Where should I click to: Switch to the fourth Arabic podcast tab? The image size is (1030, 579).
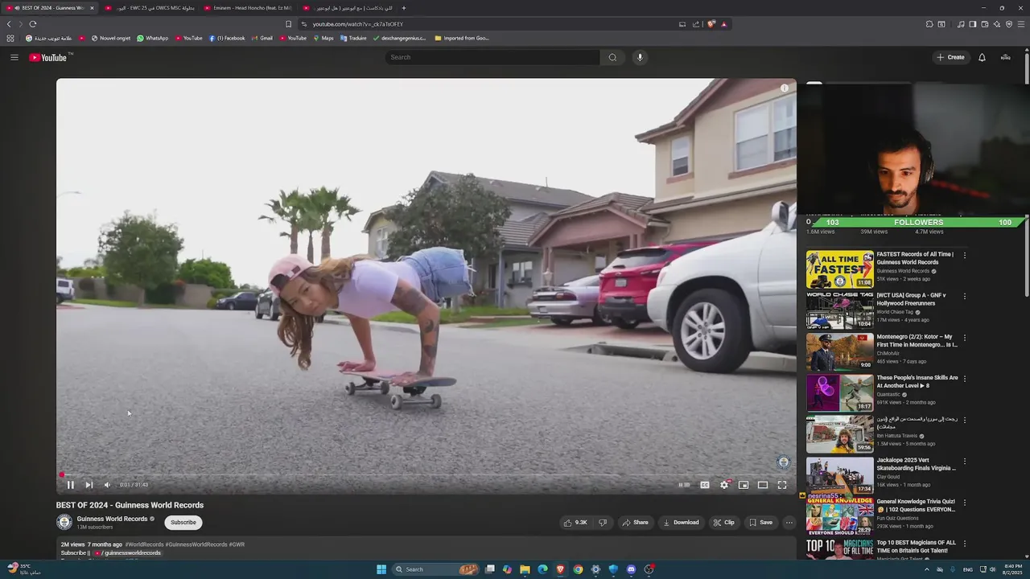[346, 8]
